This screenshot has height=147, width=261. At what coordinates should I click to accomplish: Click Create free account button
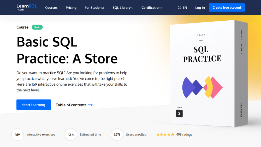click(227, 8)
